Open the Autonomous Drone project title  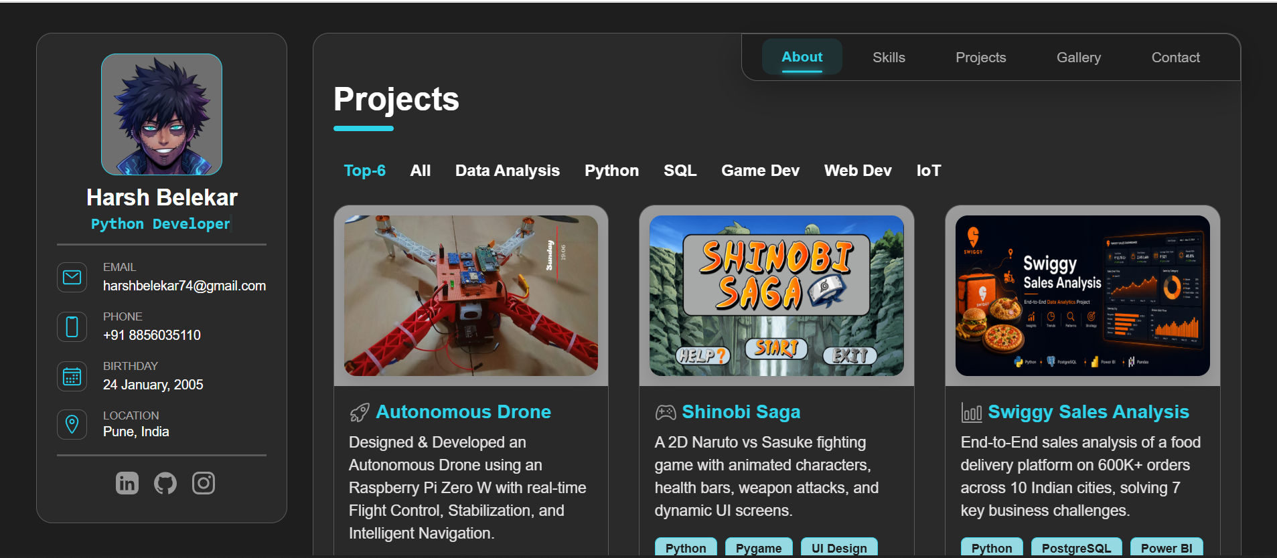pyautogui.click(x=463, y=412)
